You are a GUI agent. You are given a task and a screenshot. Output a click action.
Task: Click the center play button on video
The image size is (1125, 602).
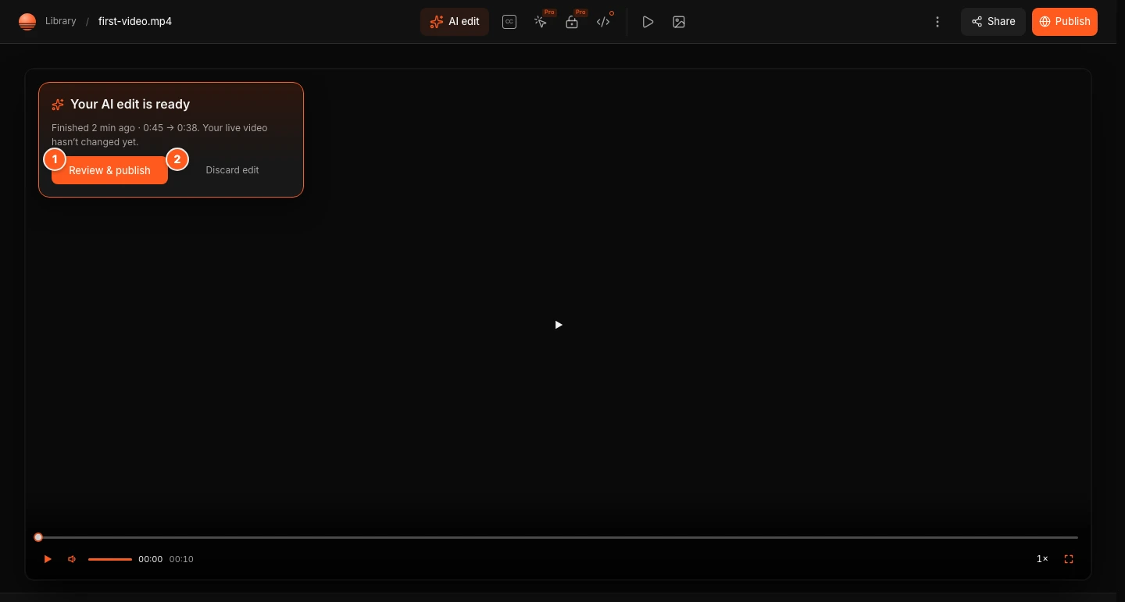pyautogui.click(x=558, y=325)
